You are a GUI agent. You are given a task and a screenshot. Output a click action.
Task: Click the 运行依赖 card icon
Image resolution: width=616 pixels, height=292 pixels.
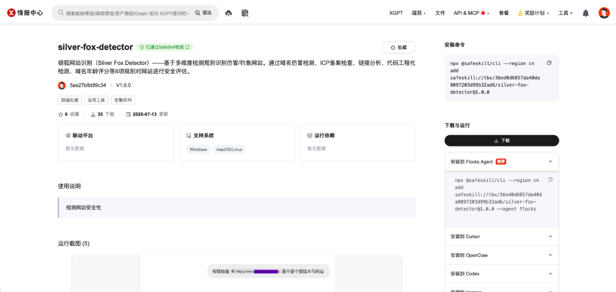(x=310, y=136)
